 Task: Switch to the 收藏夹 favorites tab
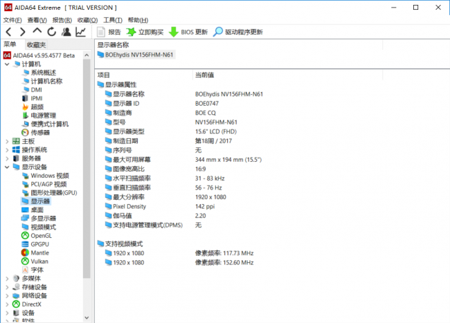36,44
